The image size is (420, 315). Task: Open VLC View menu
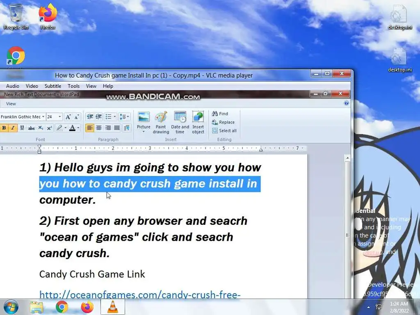coord(91,86)
